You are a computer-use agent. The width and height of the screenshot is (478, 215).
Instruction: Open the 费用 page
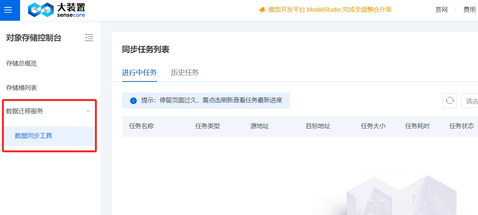pos(470,10)
